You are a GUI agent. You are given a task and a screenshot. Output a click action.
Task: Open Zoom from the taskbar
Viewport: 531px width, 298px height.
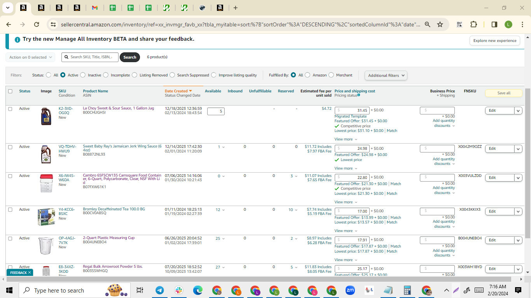tap(350, 290)
